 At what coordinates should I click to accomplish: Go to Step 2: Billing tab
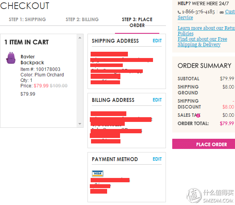tap(82, 20)
